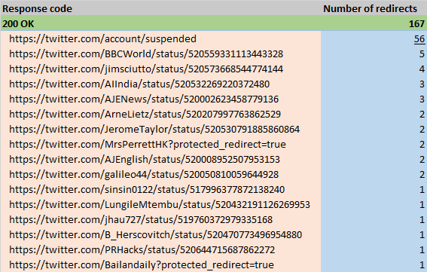Click redirect count 2 in galileo44 row
427x272 pixels.
(422, 175)
